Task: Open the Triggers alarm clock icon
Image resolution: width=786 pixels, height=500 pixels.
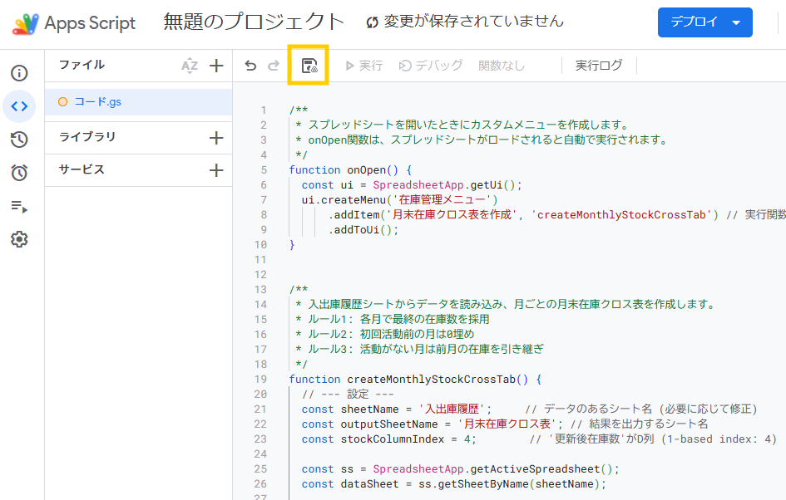Action: pos(19,173)
